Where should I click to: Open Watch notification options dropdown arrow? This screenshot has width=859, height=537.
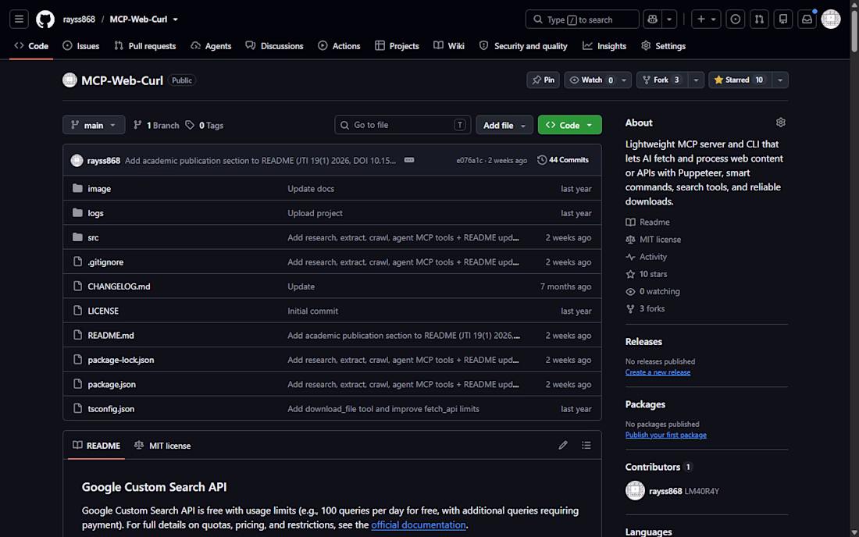point(624,80)
